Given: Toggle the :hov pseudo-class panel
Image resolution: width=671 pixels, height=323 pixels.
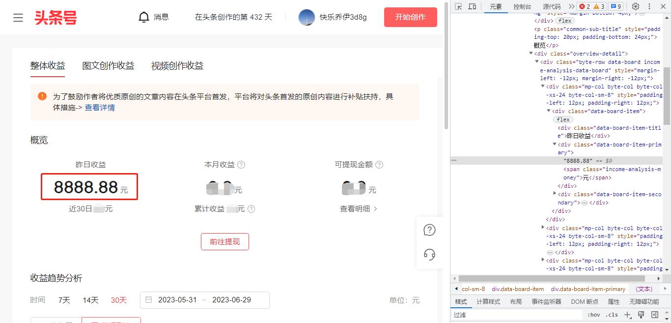Looking at the screenshot, I should (594, 314).
